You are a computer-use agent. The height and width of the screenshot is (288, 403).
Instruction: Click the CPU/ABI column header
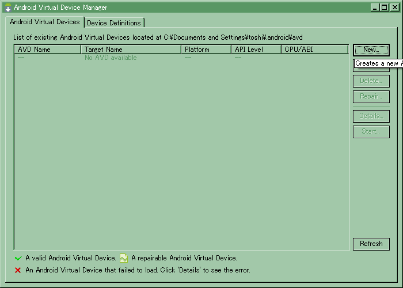315,50
